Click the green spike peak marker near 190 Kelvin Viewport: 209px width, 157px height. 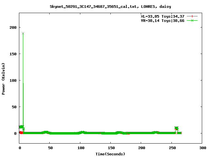(23, 33)
